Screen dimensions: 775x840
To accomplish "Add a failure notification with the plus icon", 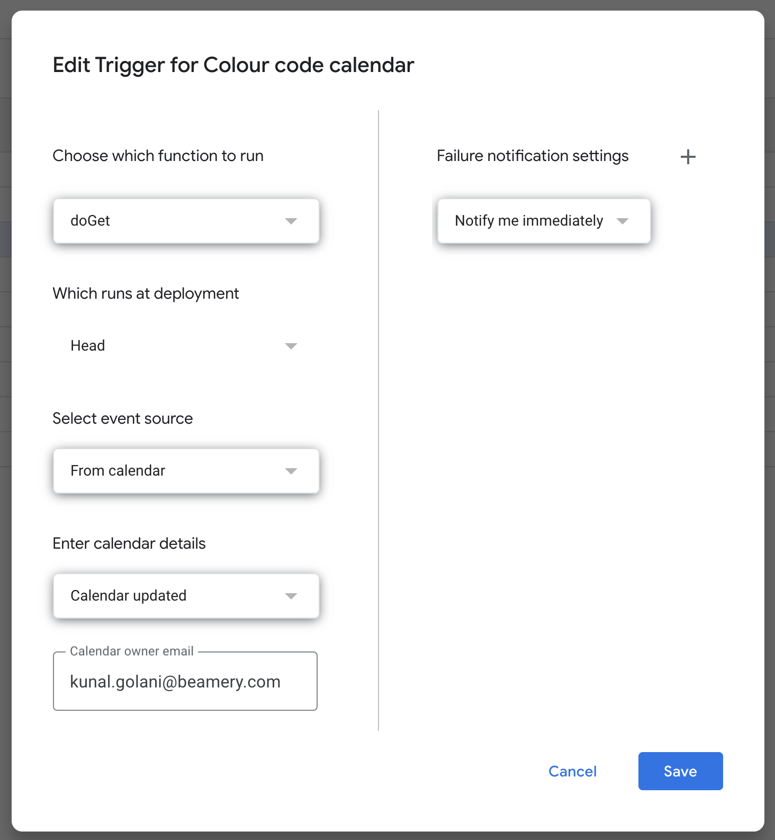I will tap(688, 157).
